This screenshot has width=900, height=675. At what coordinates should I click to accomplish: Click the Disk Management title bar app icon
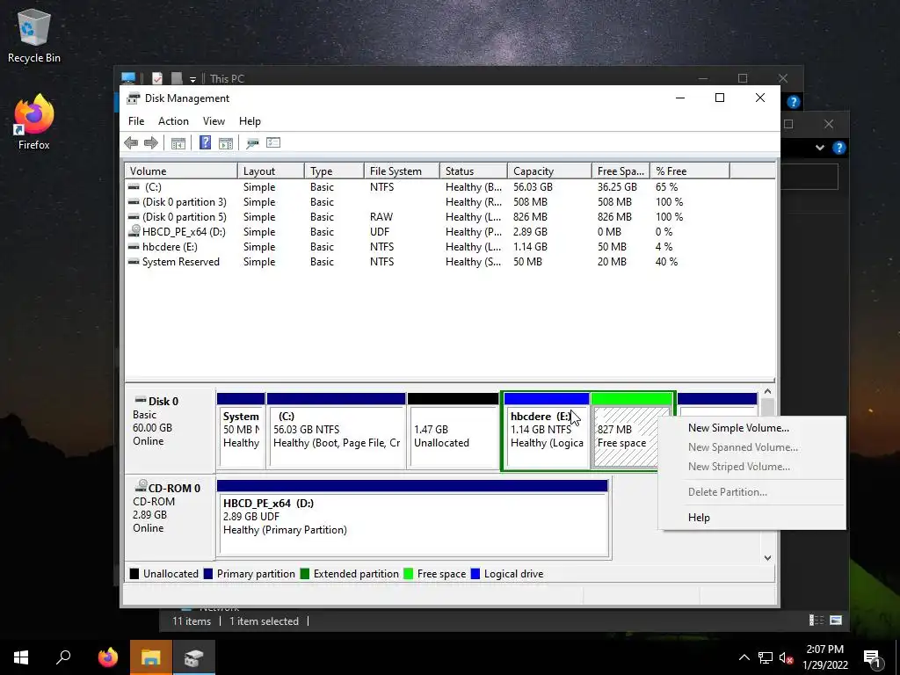134,98
